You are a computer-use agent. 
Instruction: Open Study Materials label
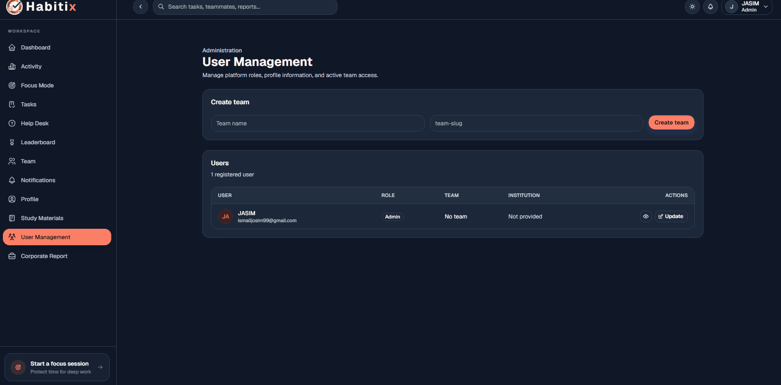(42, 218)
